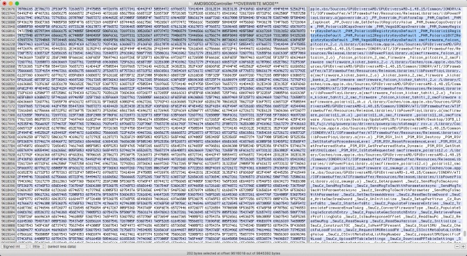
Task: Click line number 9615676 in offset column
Action: coord(8,9)
